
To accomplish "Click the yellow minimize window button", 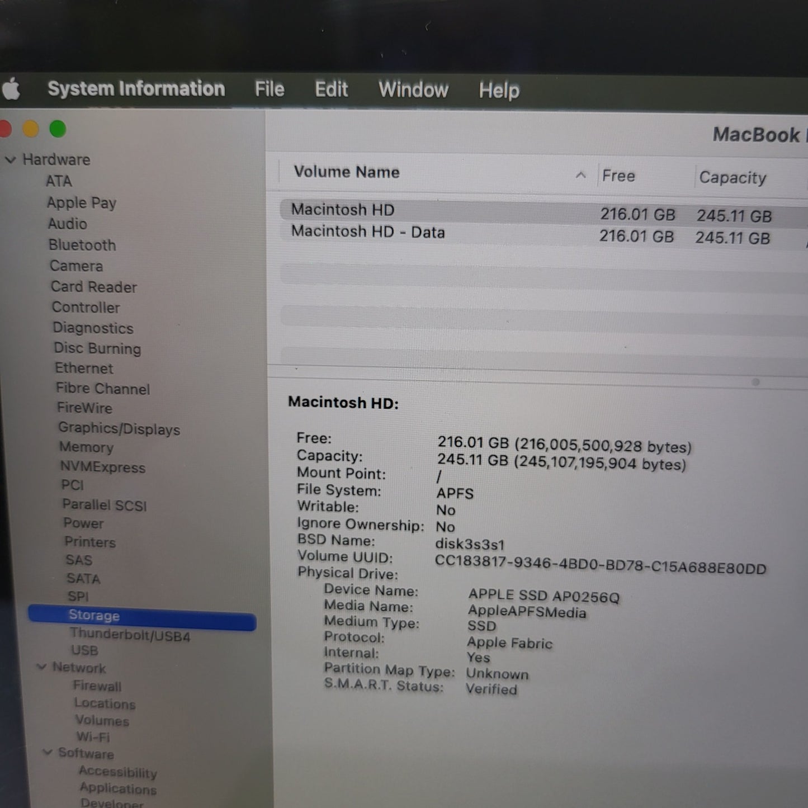I will coord(31,129).
